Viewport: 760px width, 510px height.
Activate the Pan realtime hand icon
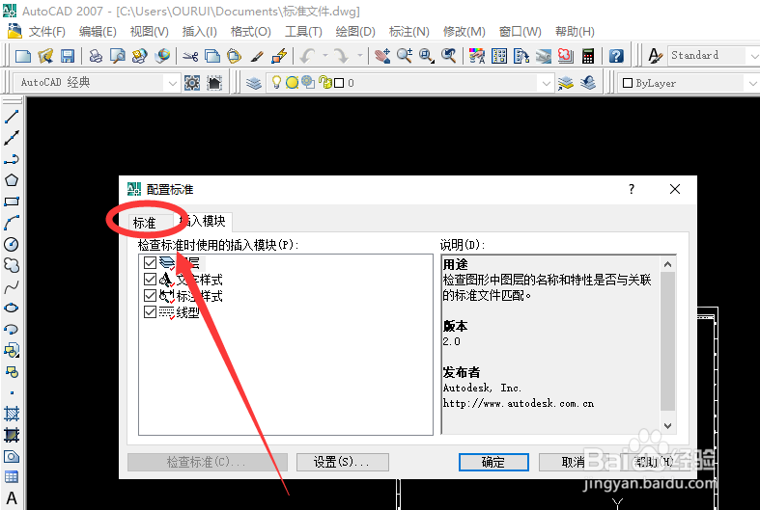click(382, 56)
